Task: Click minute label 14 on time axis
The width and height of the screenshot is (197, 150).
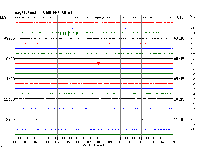Action: (162, 142)
